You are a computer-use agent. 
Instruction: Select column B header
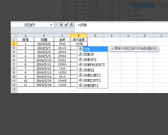pos(44,36)
